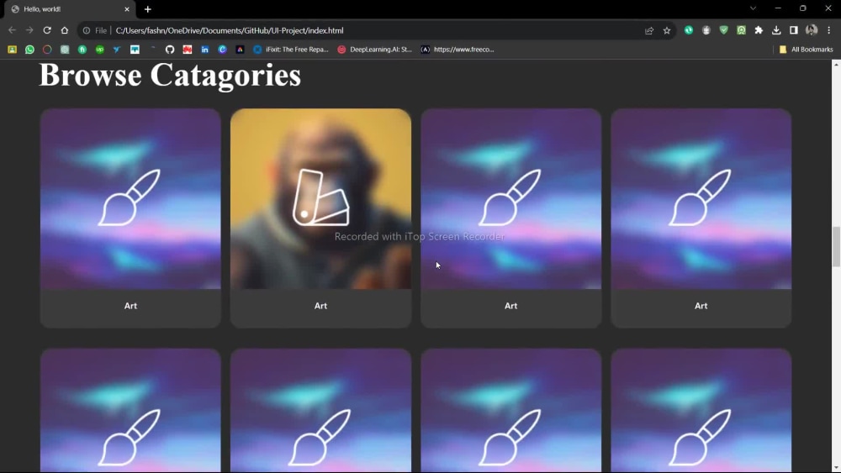This screenshot has height=473, width=841.
Task: Go back to the previous page
Action: click(x=12, y=30)
